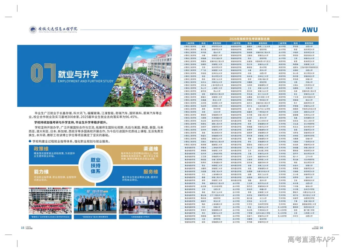Click the AWU lettering at top right
This screenshot has width=344, height=252.
coord(310,30)
